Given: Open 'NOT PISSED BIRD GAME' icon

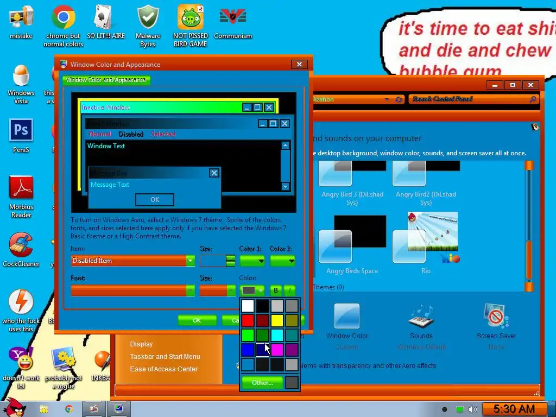Looking at the screenshot, I should 191,26.
